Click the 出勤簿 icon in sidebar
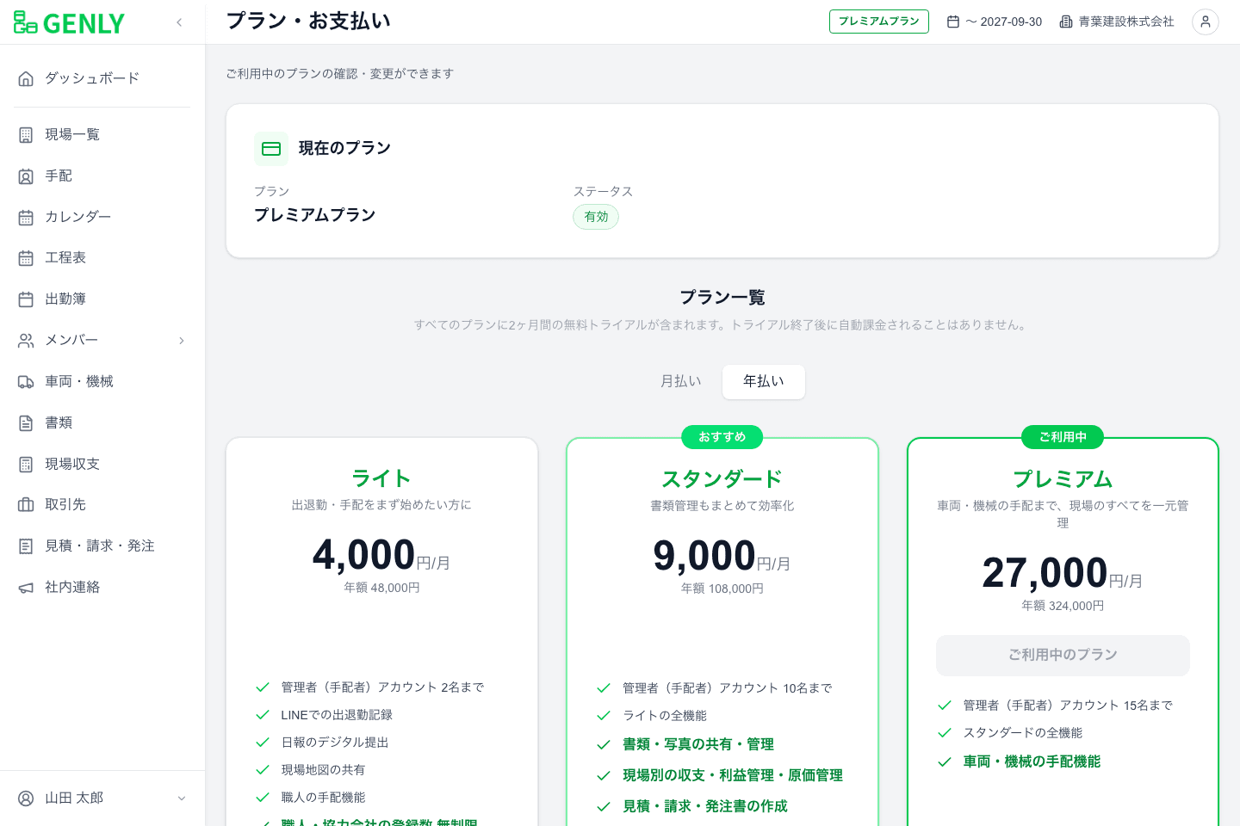 pyautogui.click(x=26, y=299)
